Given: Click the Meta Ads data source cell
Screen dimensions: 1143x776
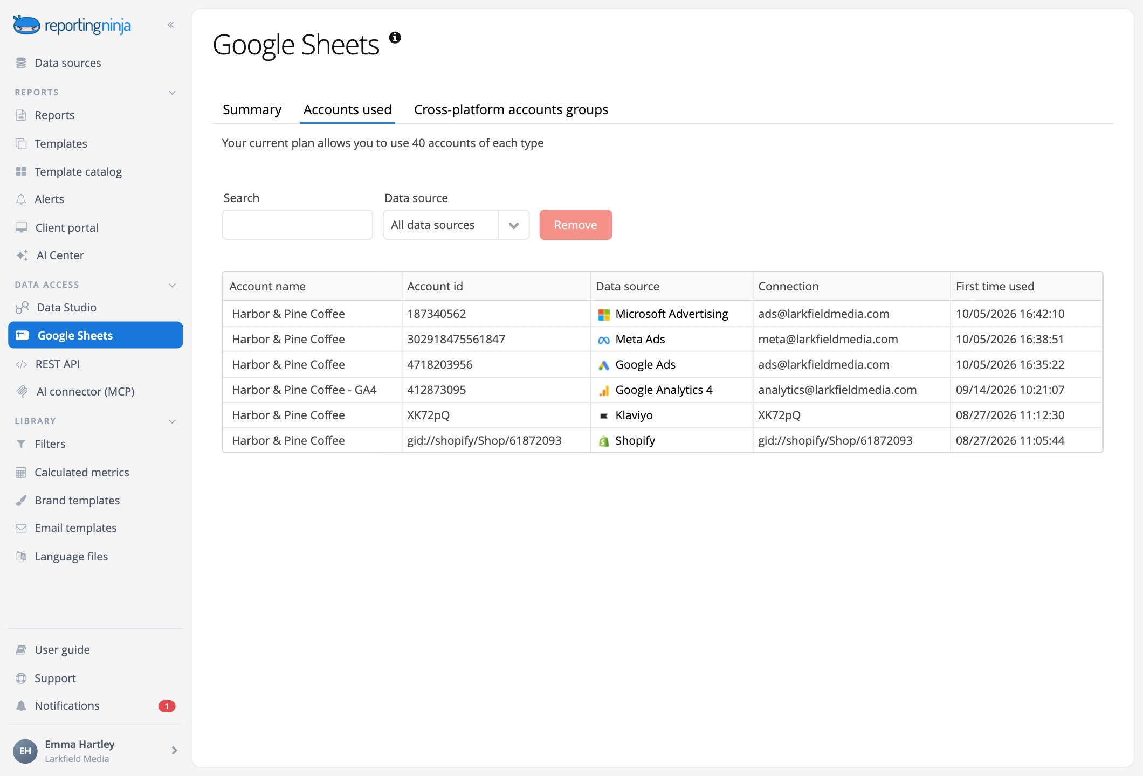Looking at the screenshot, I should (x=671, y=339).
